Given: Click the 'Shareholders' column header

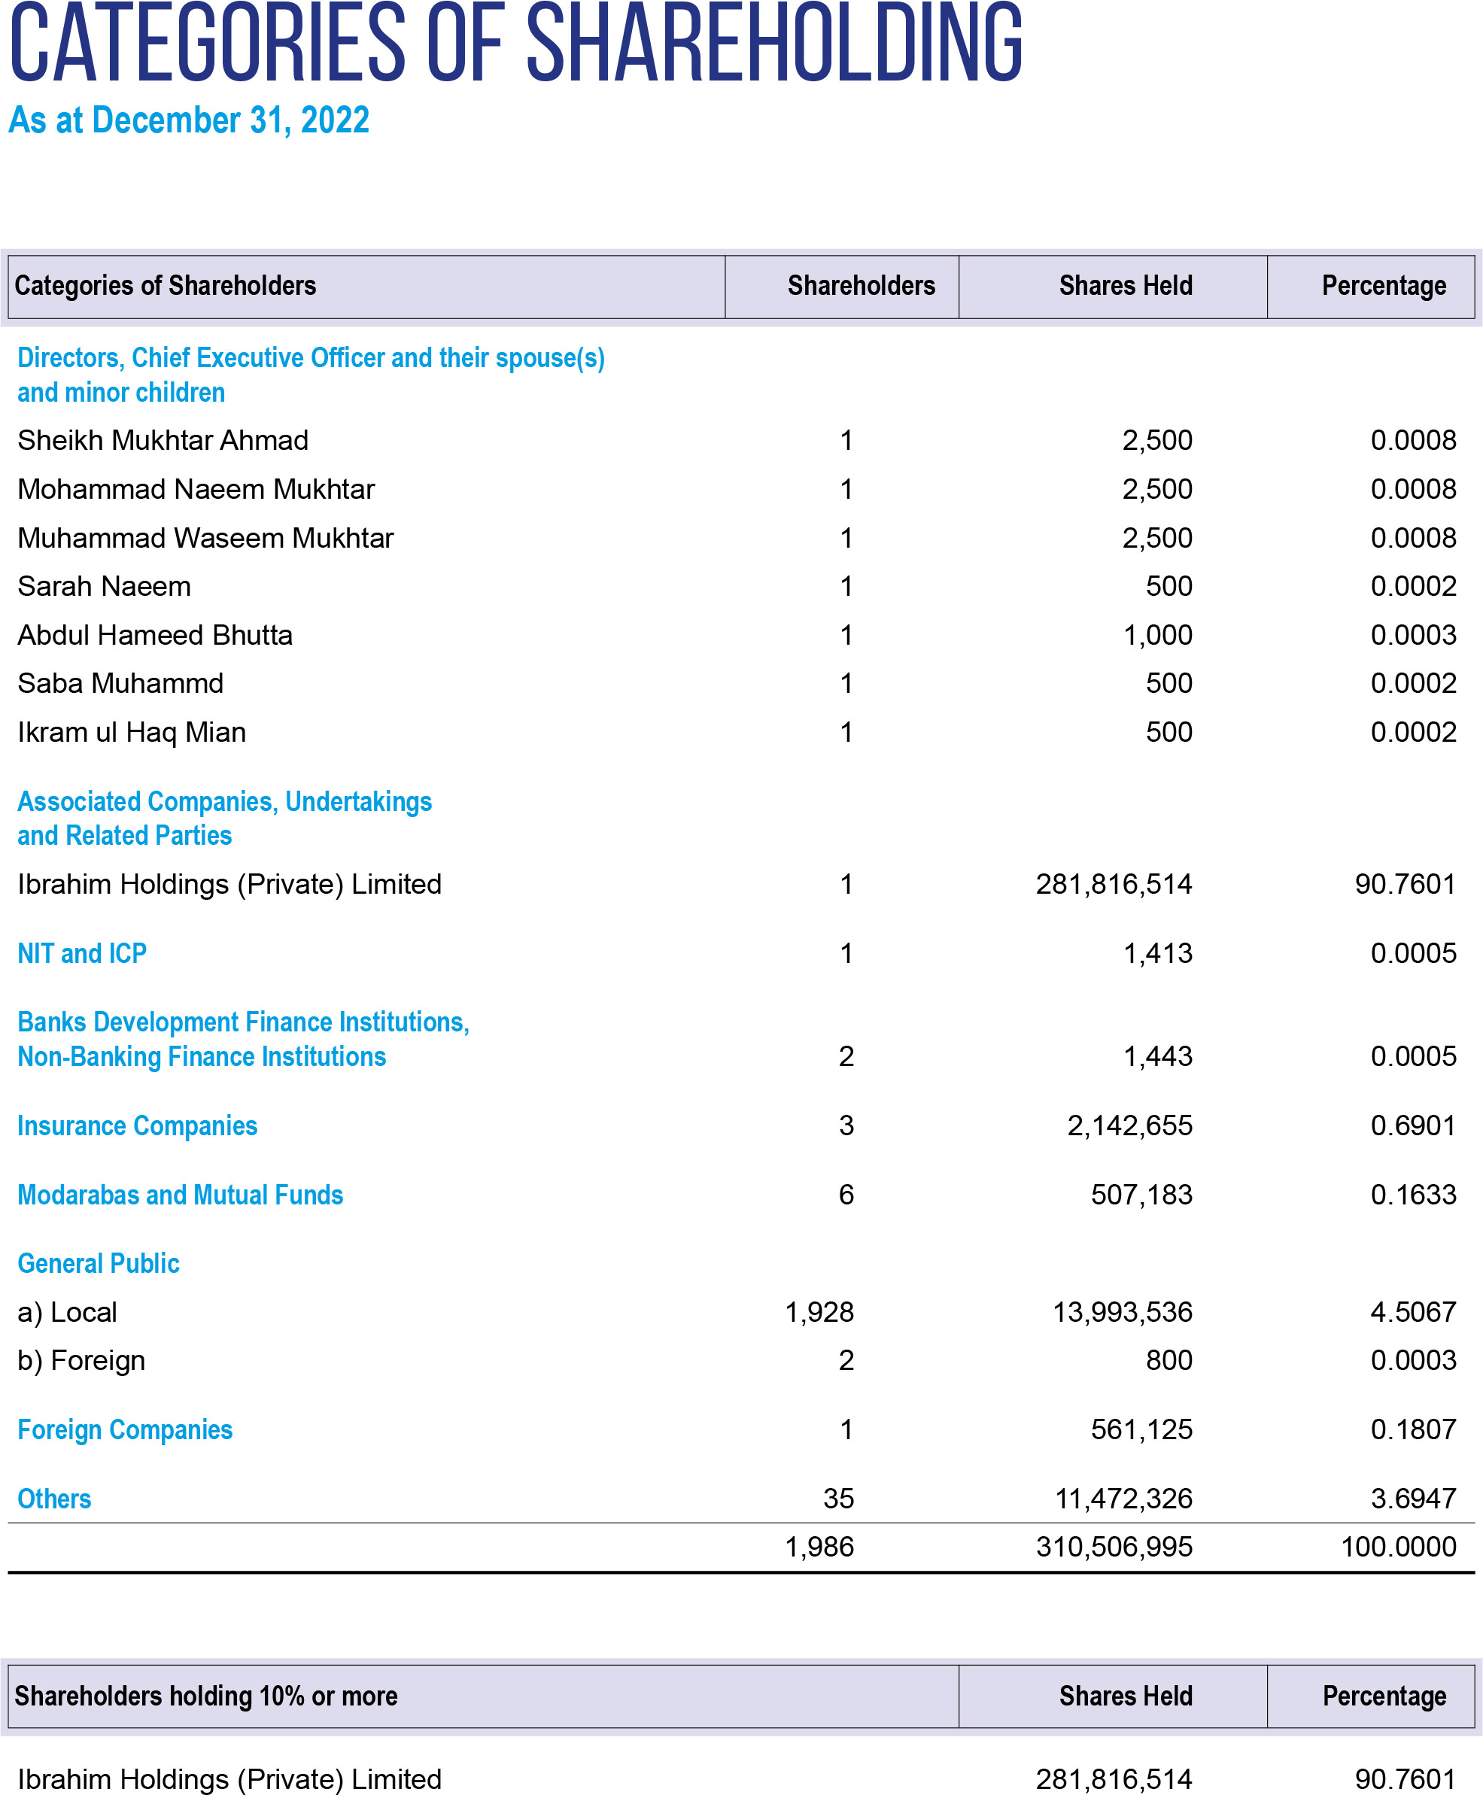Looking at the screenshot, I should click(861, 285).
